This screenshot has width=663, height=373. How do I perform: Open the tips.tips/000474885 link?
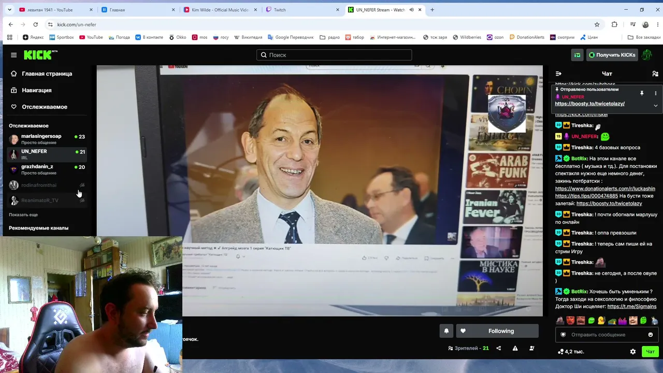(x=586, y=196)
